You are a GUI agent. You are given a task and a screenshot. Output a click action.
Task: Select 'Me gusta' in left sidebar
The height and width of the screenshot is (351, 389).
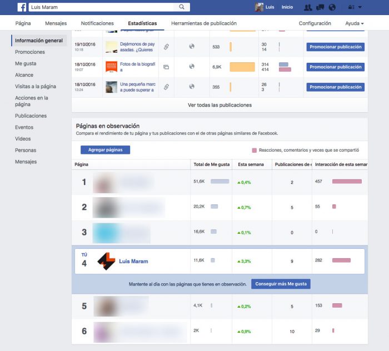tap(26, 63)
